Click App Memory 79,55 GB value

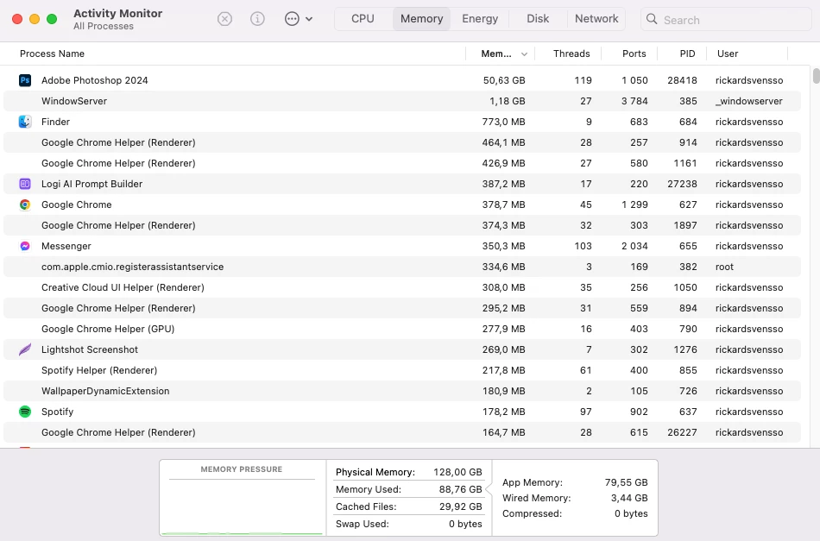click(626, 482)
